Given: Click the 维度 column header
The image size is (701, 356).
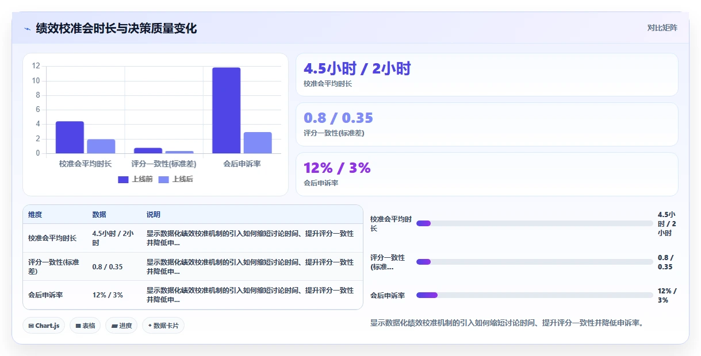Looking at the screenshot, I should tap(35, 215).
